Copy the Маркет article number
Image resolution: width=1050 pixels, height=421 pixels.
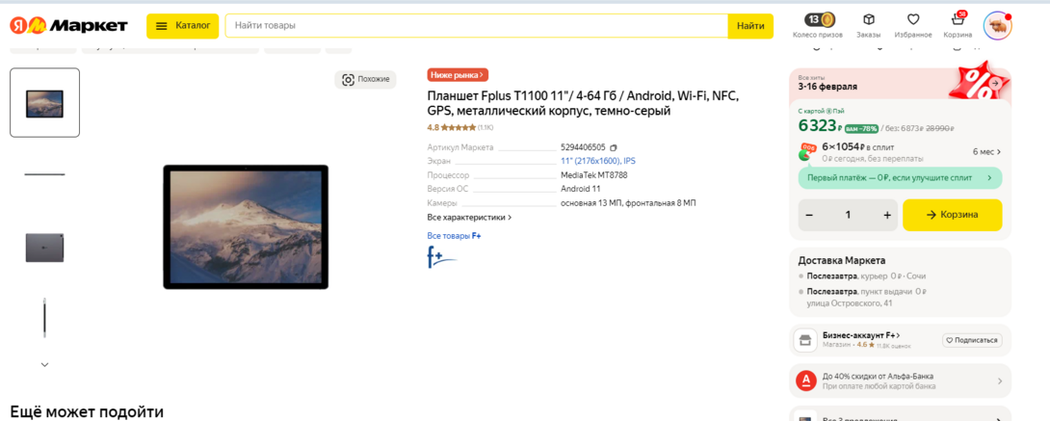point(614,148)
